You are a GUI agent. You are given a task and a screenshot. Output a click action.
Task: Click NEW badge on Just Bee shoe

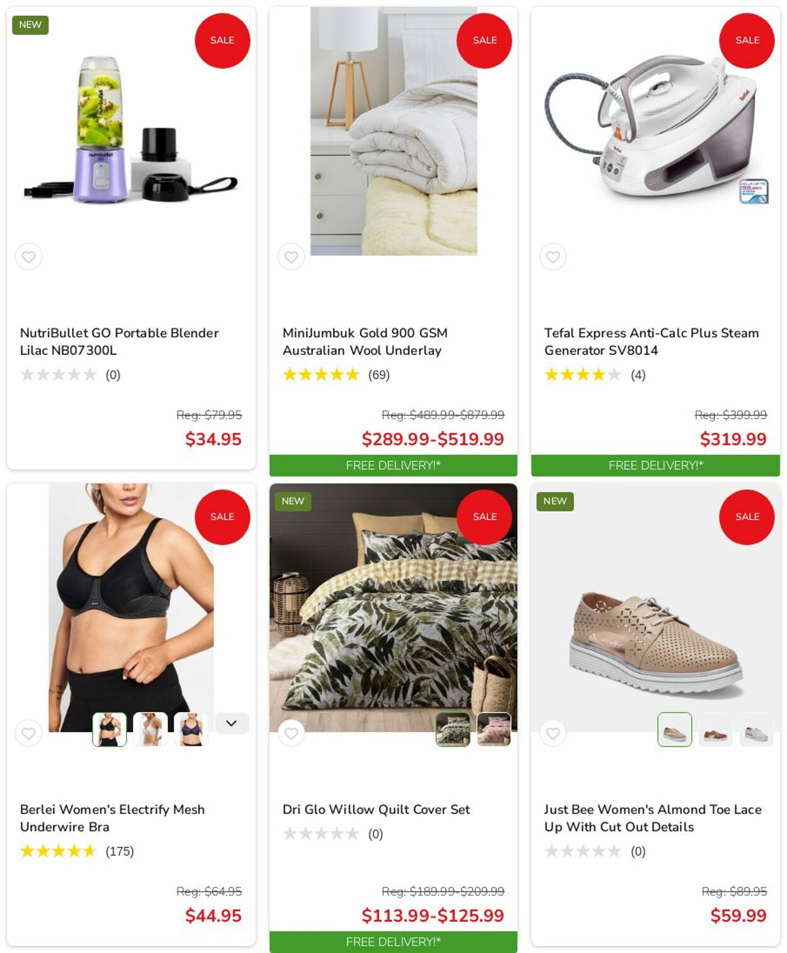tap(555, 501)
